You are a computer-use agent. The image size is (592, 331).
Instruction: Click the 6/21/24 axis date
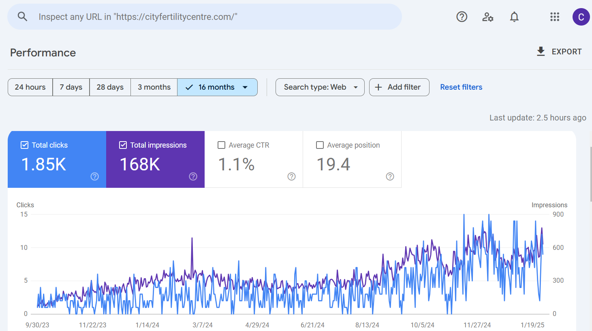click(312, 325)
